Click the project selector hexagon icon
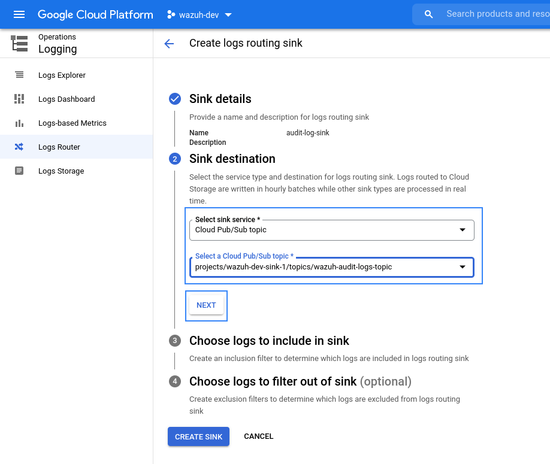 tap(171, 15)
